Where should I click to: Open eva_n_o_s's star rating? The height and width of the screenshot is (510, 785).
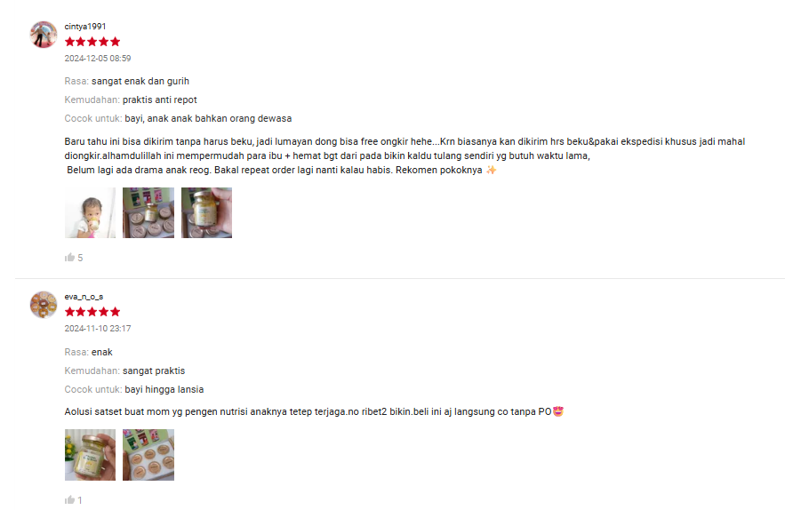[x=92, y=312]
